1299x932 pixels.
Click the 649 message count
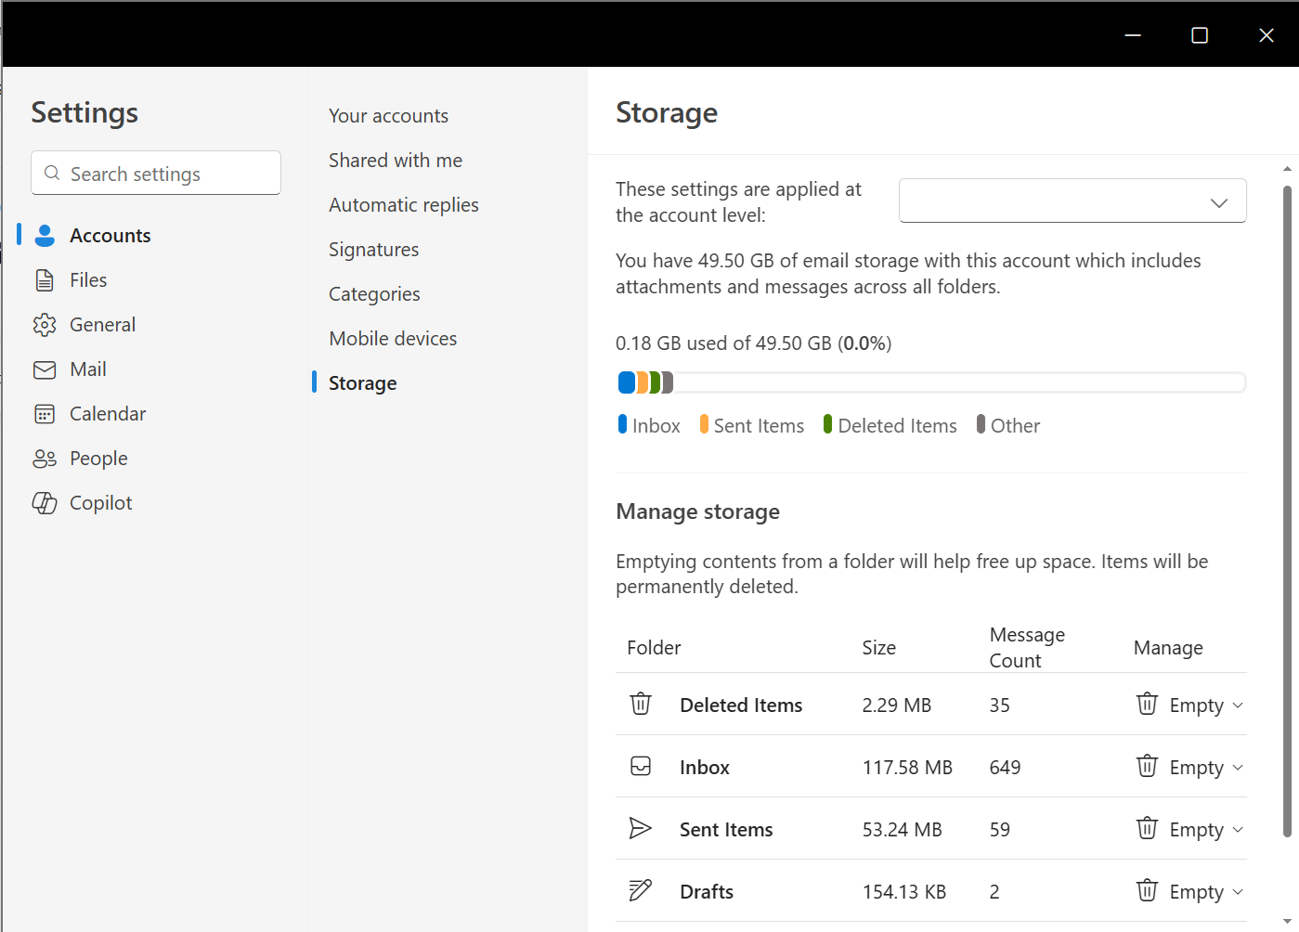[1005, 768]
